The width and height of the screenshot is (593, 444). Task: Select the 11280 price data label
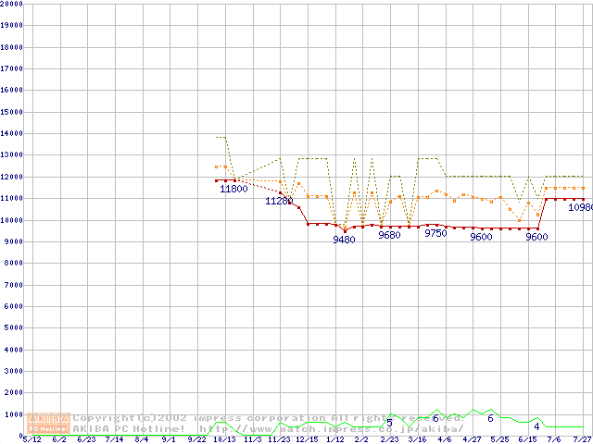279,201
